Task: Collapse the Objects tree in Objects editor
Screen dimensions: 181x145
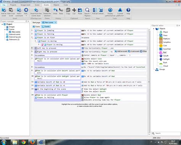Action: click(x=154, y=29)
